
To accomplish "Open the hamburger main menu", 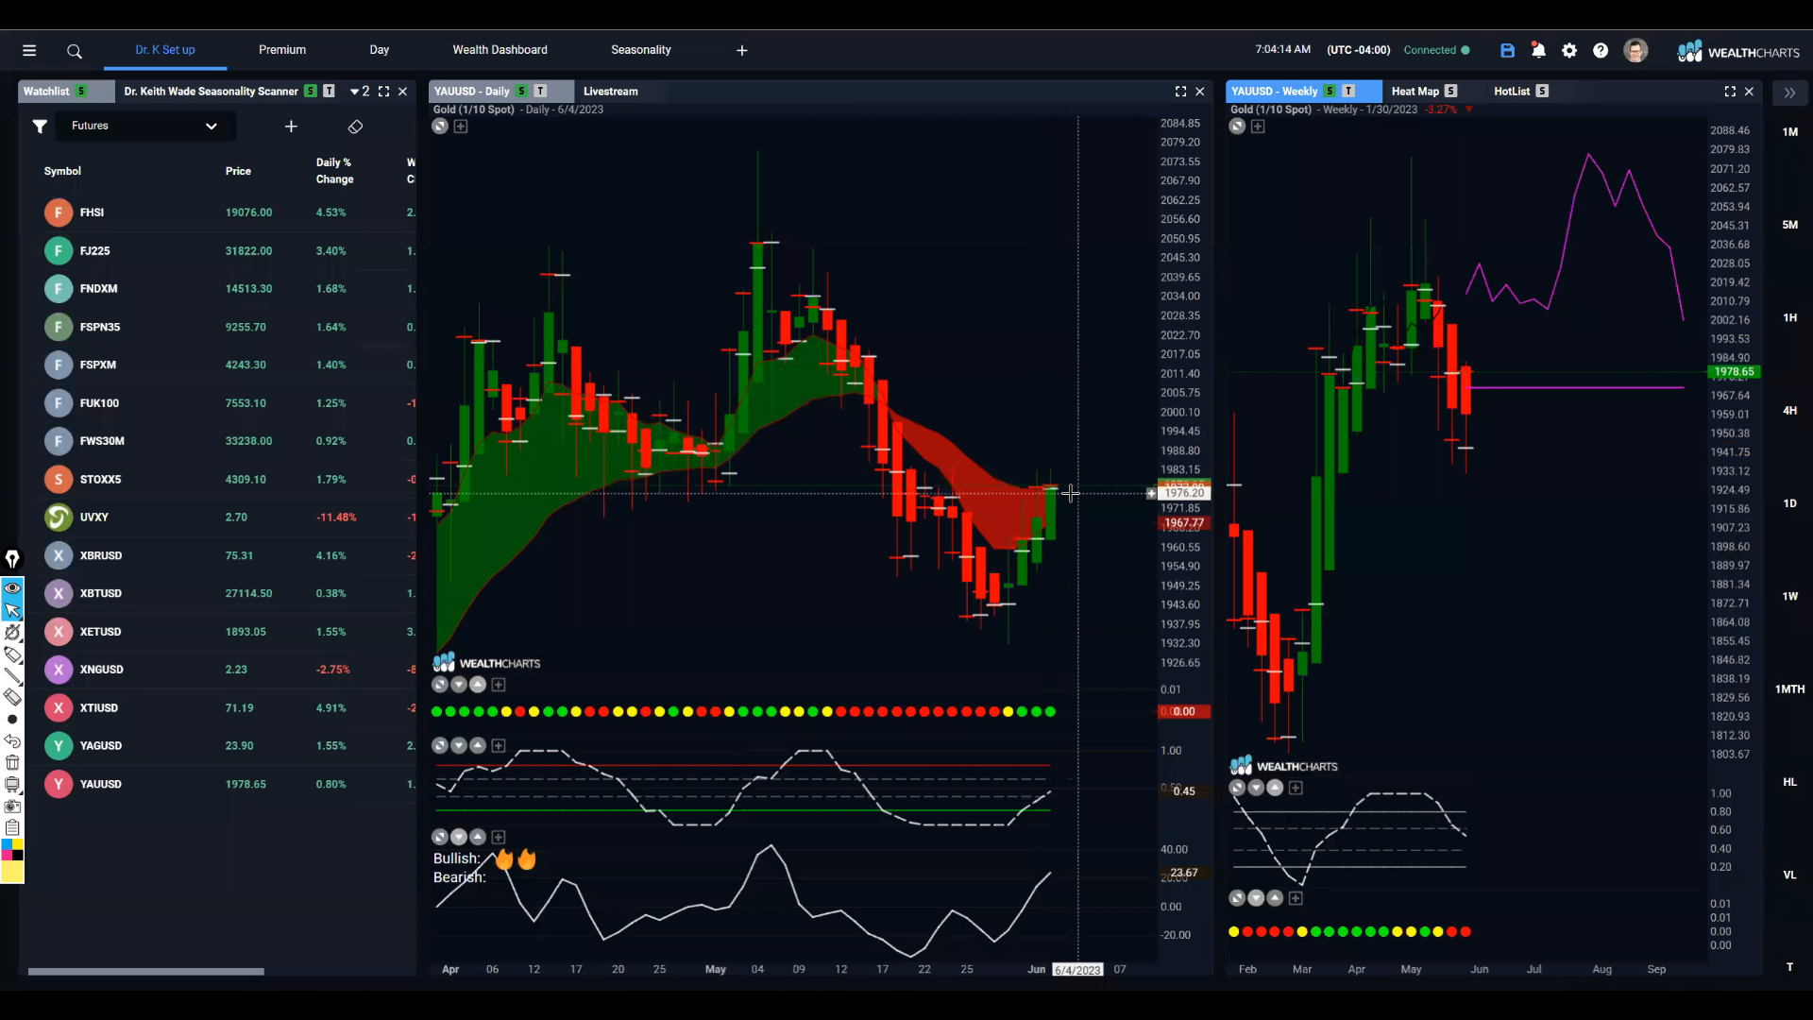I will (x=29, y=51).
